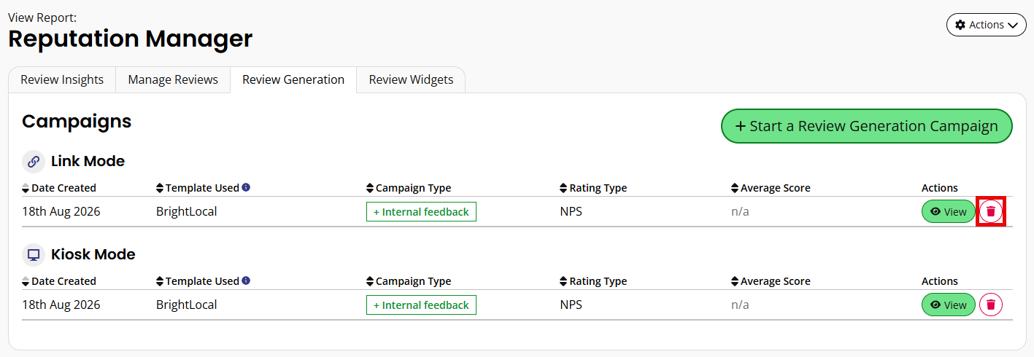
Task: Delete the Kiosk Mode campaign via trash icon
Action: click(x=991, y=305)
